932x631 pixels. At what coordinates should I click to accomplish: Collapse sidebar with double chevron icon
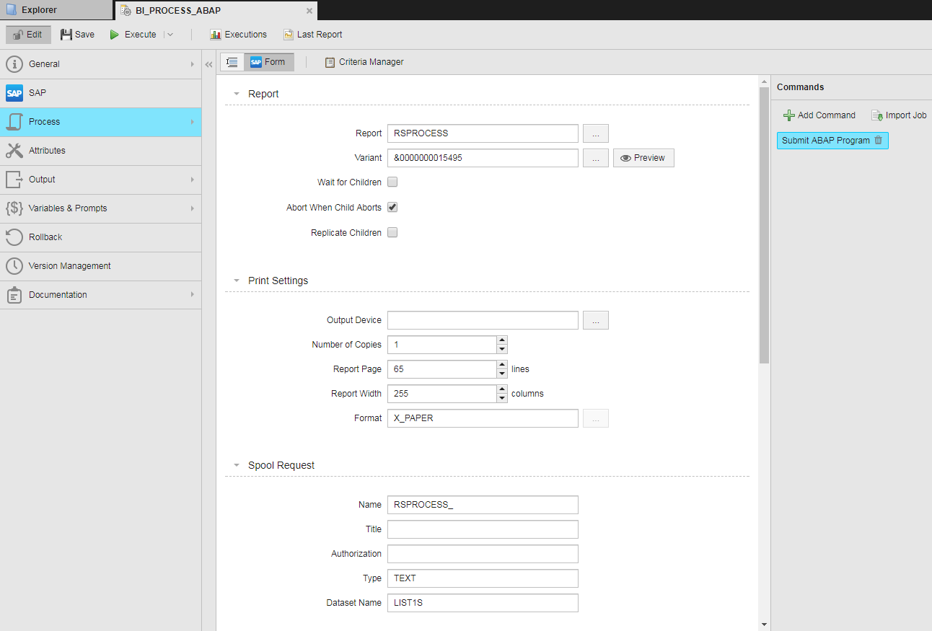pos(209,64)
